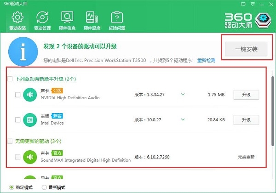Click 升级 for Intel Device

click(x=246, y=119)
